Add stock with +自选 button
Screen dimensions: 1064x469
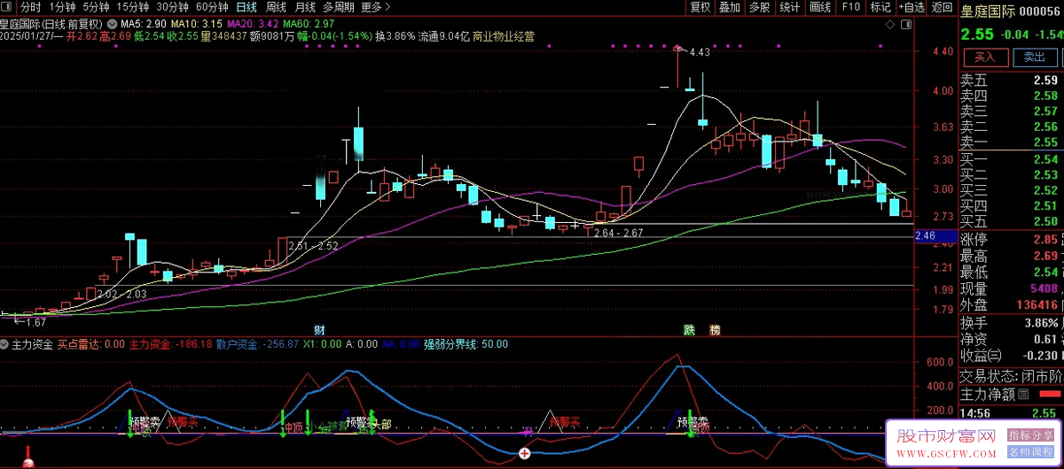click(911, 7)
